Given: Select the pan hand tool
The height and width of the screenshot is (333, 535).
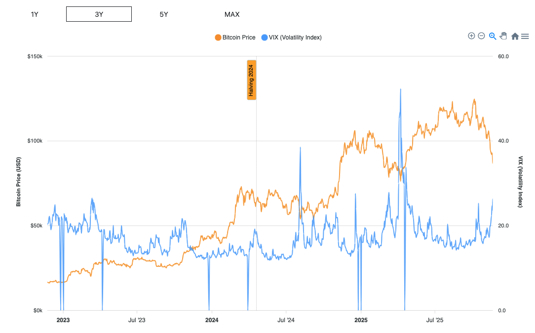Looking at the screenshot, I should (x=503, y=36).
